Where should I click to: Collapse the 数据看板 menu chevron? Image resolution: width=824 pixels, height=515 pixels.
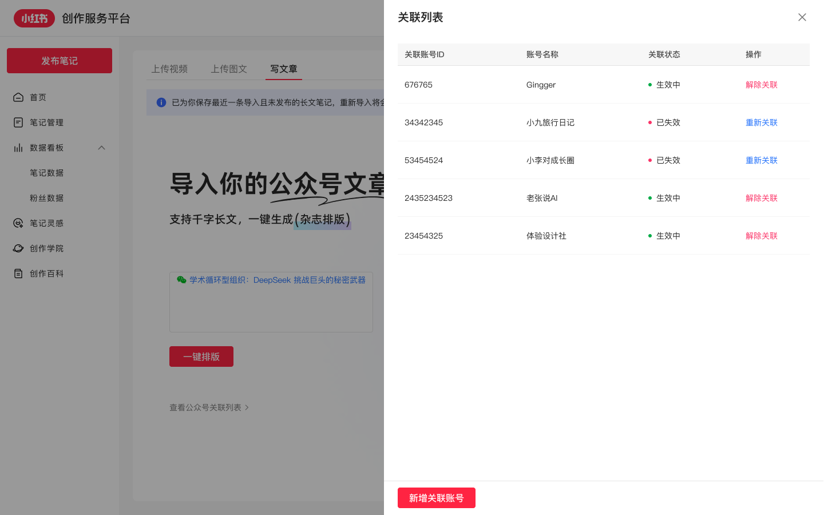click(101, 148)
